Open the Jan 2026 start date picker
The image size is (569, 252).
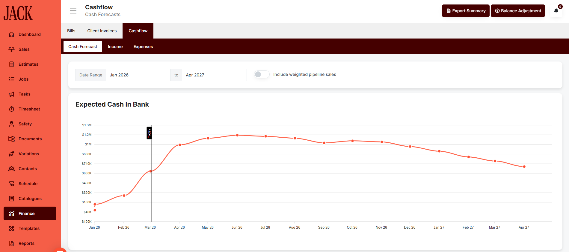coord(138,75)
